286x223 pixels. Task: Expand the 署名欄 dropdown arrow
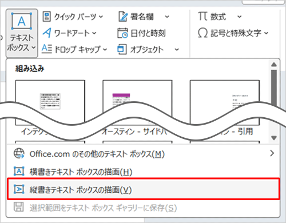pyautogui.click(x=167, y=17)
